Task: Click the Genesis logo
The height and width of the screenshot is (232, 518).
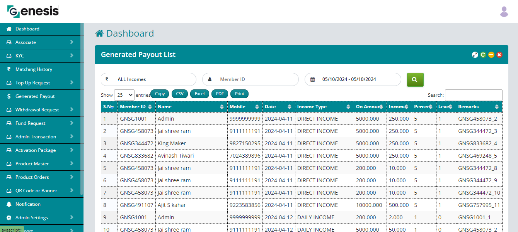Action: (x=33, y=11)
